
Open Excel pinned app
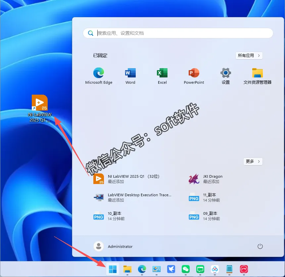tap(162, 76)
